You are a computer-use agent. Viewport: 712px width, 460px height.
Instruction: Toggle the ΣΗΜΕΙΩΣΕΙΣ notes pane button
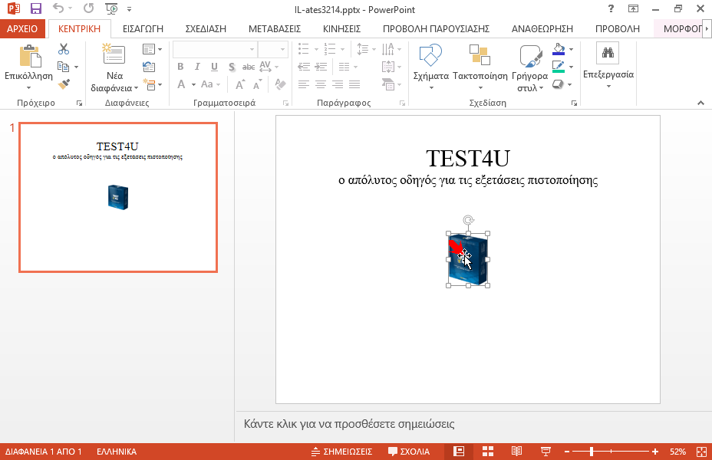click(342, 452)
